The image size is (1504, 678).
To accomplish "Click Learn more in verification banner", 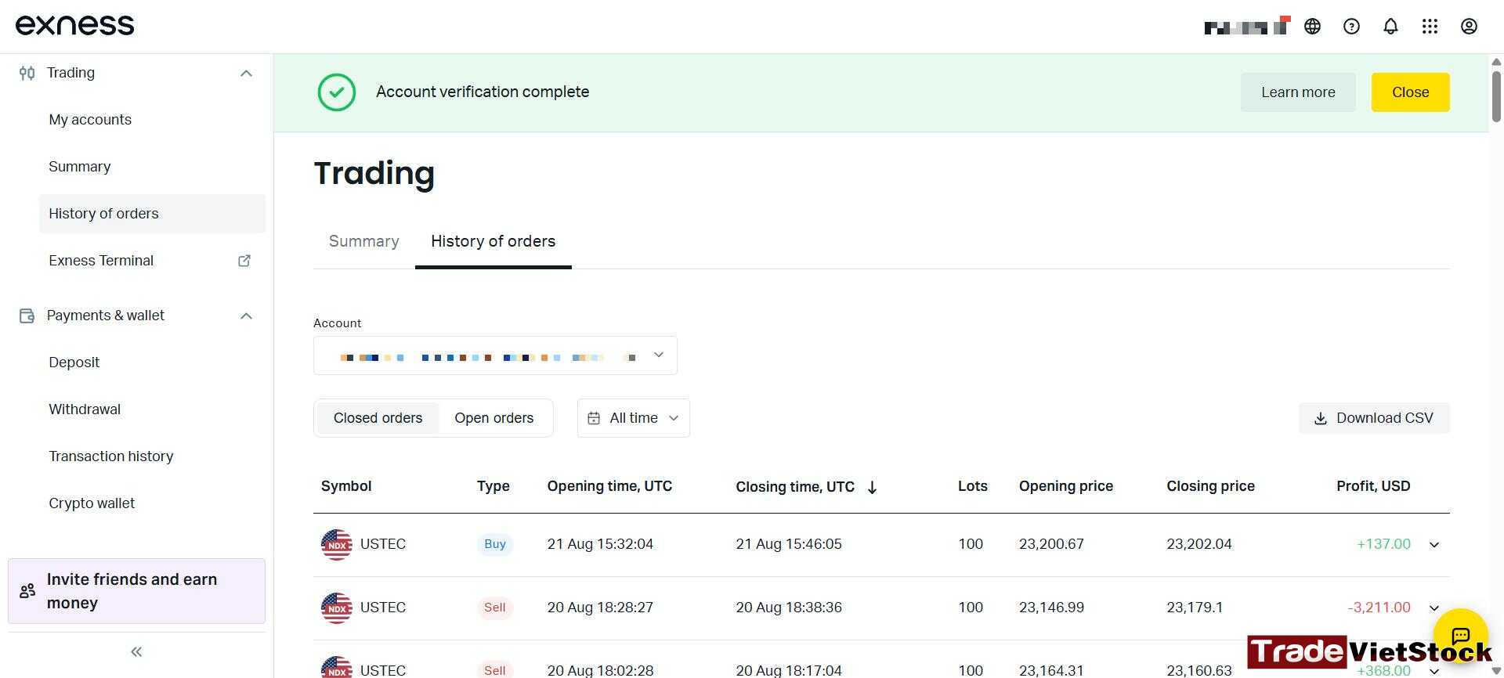I will pos(1298,92).
